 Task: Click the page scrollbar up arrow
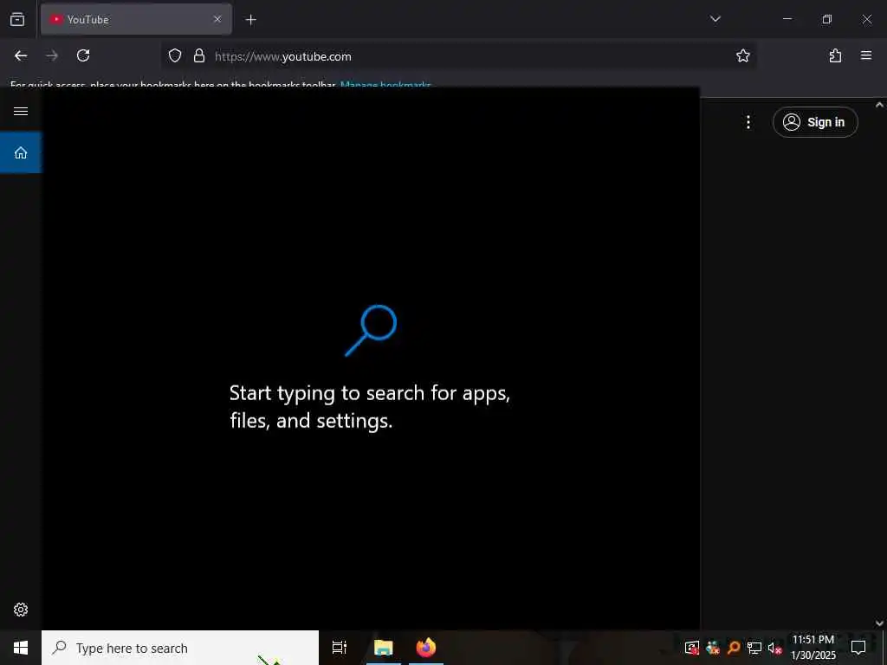[x=880, y=105]
